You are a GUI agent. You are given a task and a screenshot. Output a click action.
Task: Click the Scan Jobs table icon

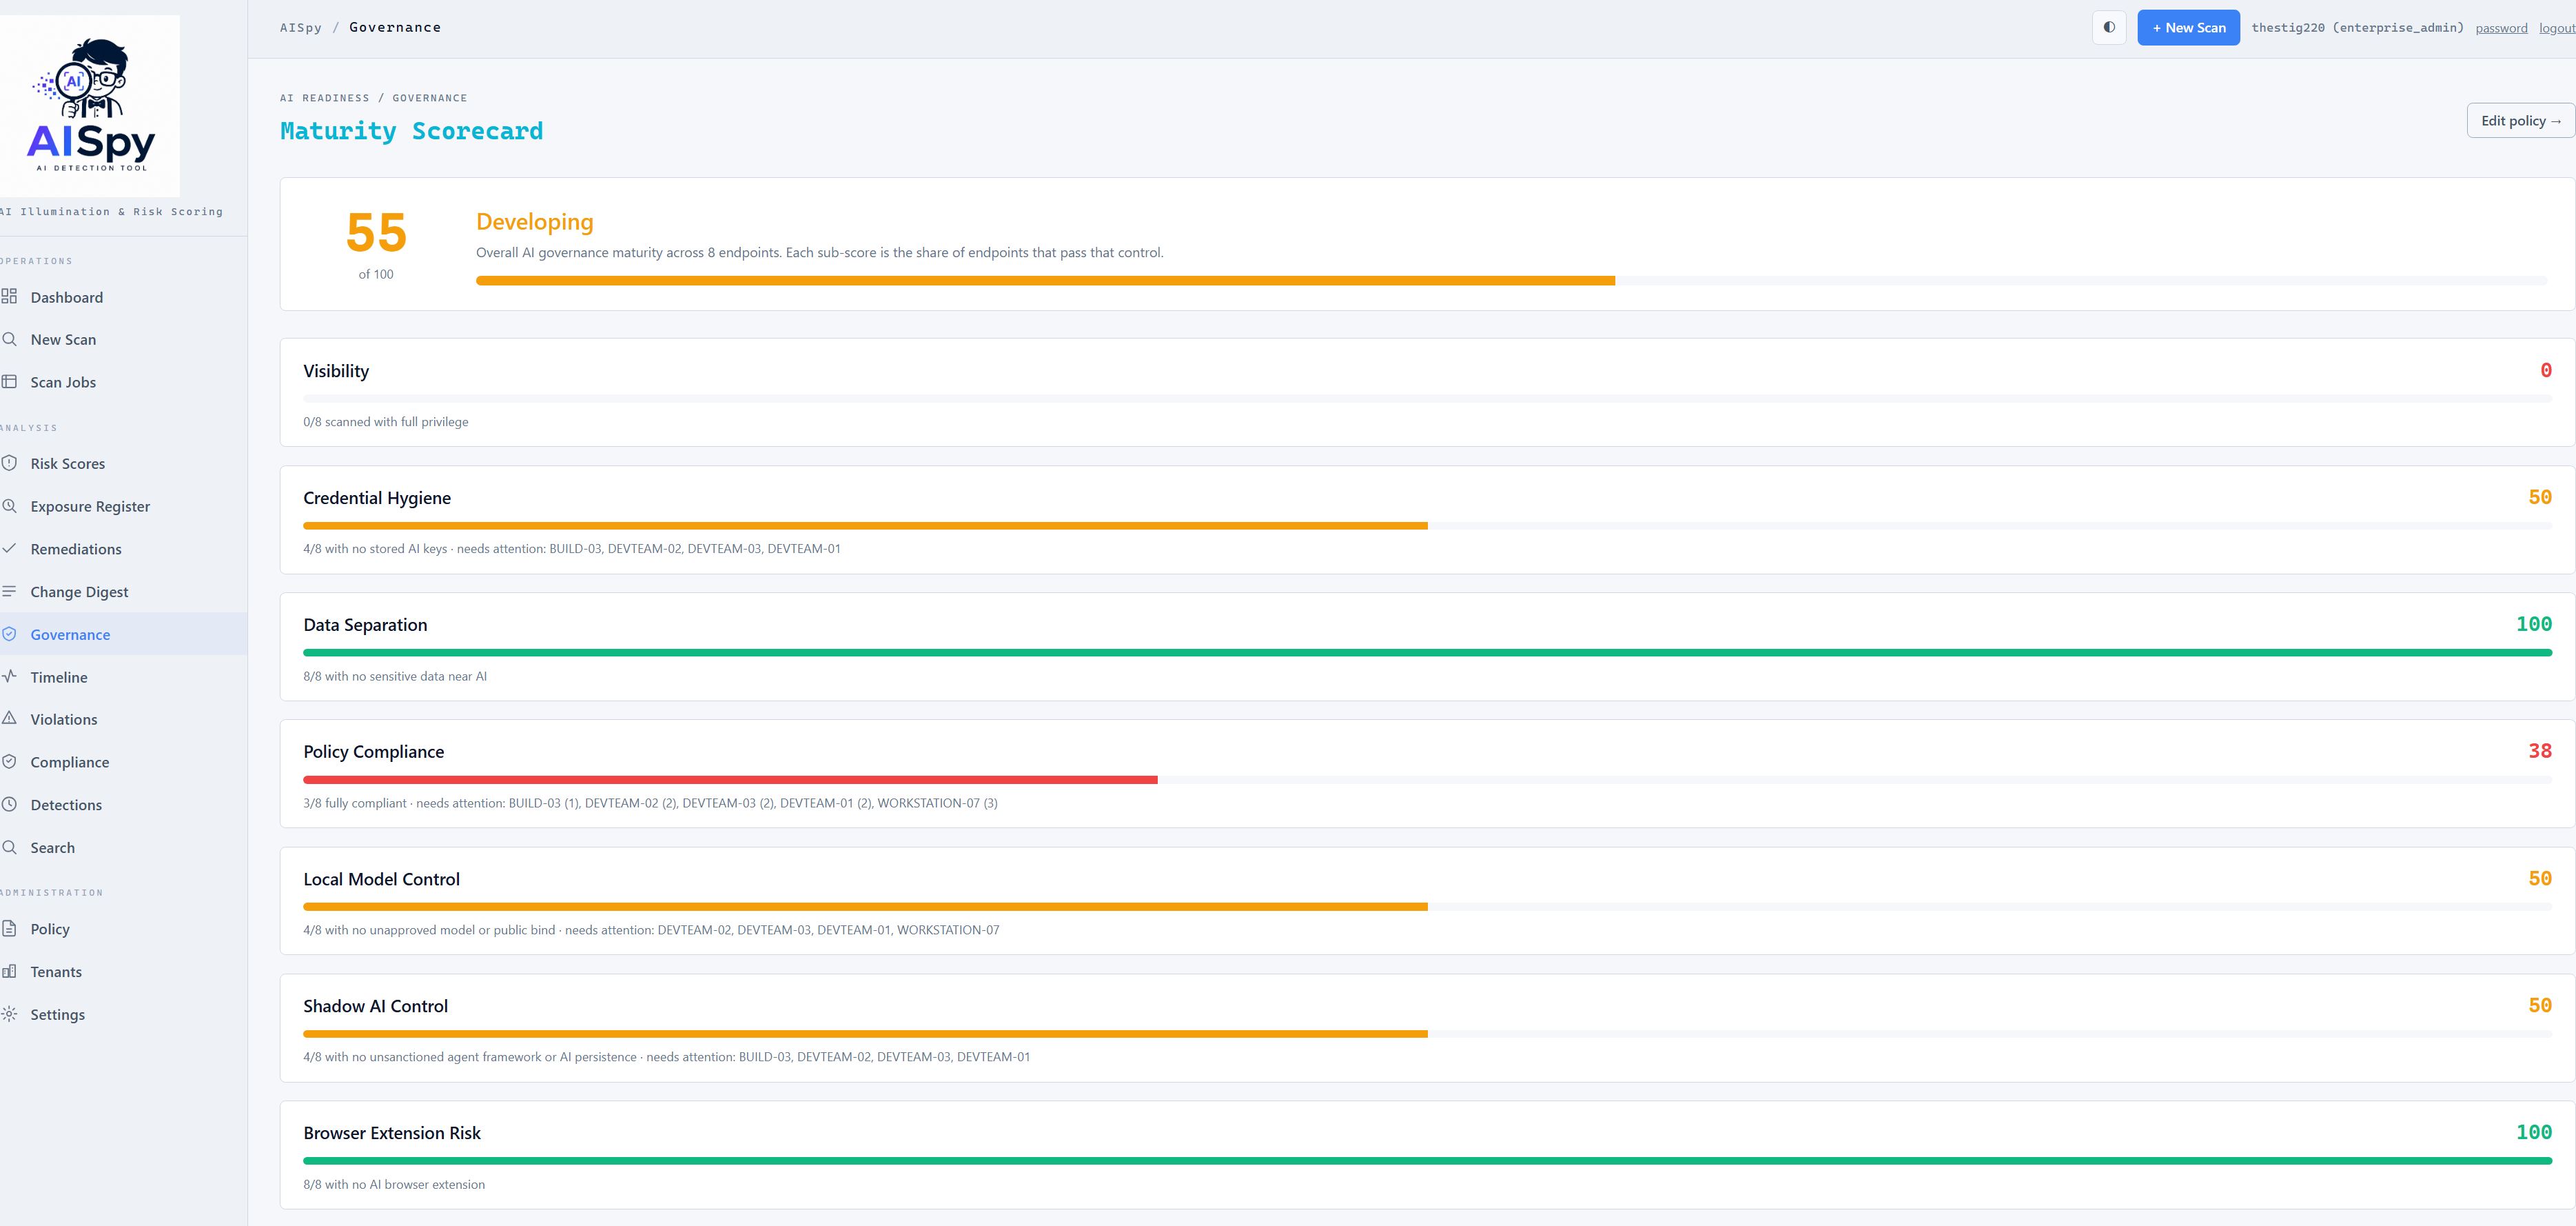tap(9, 381)
